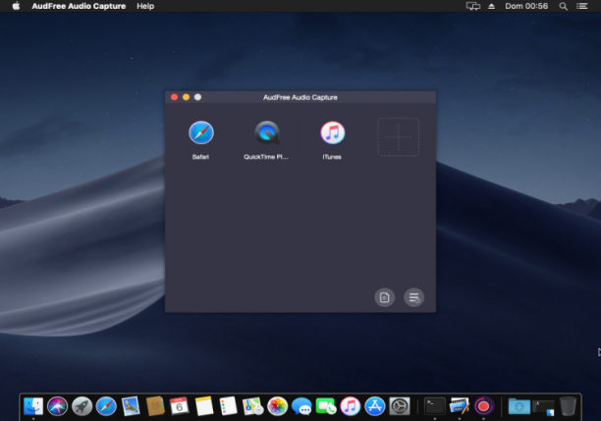The height and width of the screenshot is (421, 601).
Task: Open the format settings button with file icon
Action: [384, 297]
